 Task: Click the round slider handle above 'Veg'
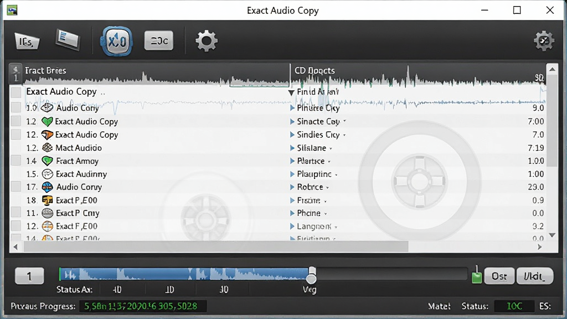click(311, 278)
